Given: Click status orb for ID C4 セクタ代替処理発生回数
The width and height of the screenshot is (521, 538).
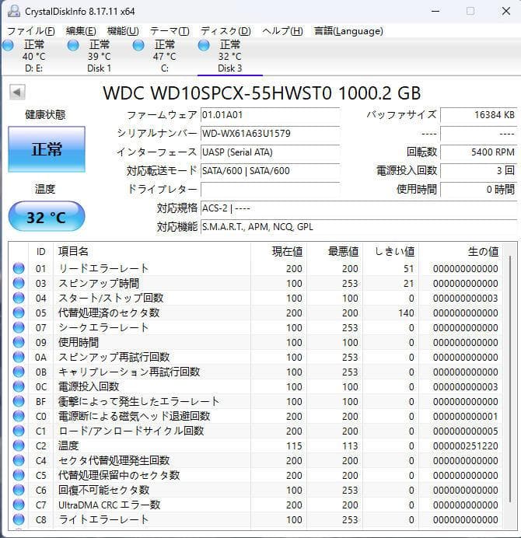Looking at the screenshot, I should click(19, 460).
